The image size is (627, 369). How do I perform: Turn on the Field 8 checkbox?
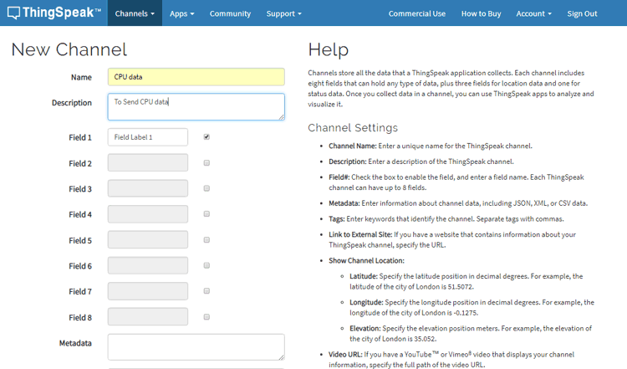click(206, 317)
